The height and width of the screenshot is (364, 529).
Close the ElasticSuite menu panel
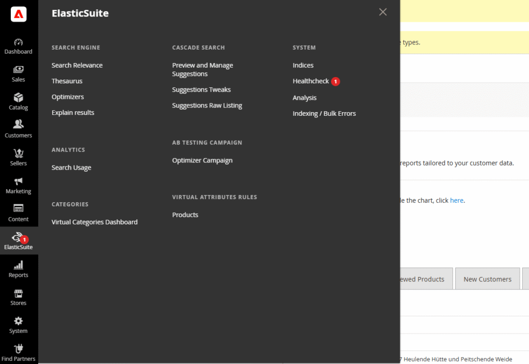(383, 12)
